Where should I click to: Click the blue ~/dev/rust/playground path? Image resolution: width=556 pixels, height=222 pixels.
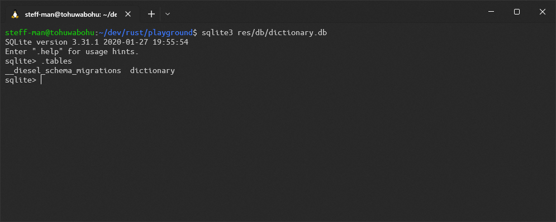point(146,33)
